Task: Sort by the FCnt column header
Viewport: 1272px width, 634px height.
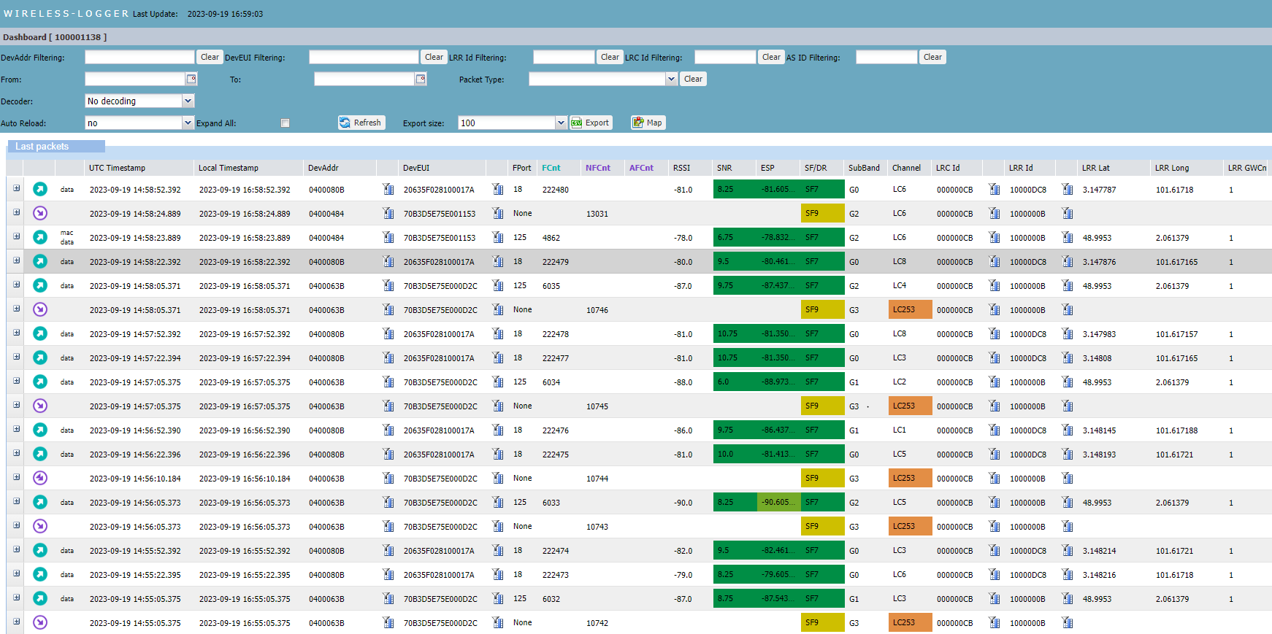Action: coord(551,168)
